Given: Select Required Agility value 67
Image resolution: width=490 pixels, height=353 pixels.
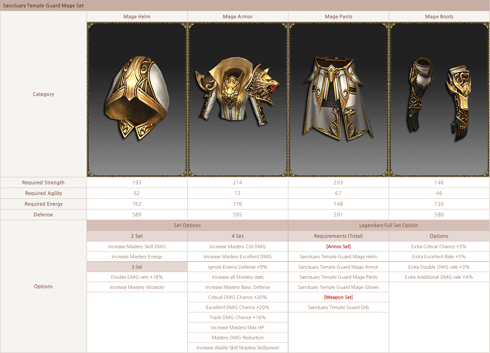Looking at the screenshot, I should (x=338, y=193).
